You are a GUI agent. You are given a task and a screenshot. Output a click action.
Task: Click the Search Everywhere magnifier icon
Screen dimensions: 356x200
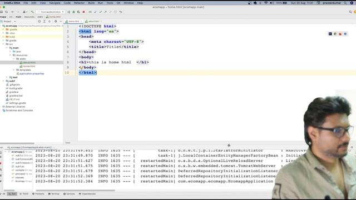pos(350,12)
